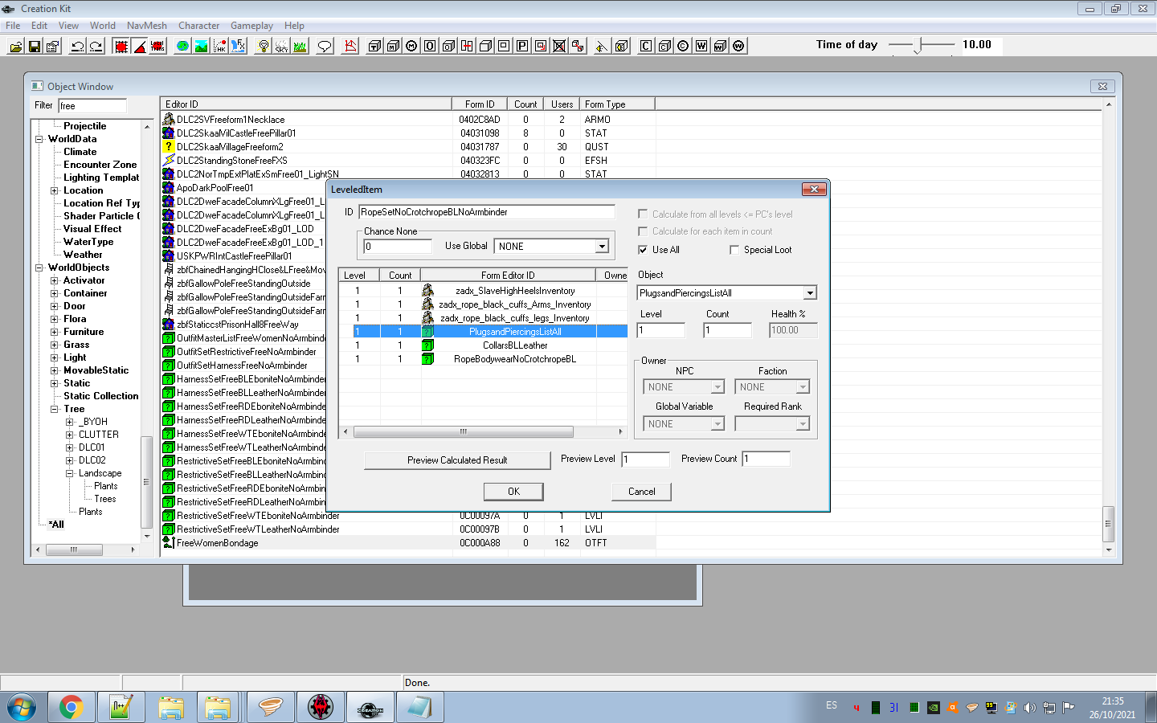Sort Object Window by Users column
This screenshot has width=1157, height=723.
click(x=562, y=104)
